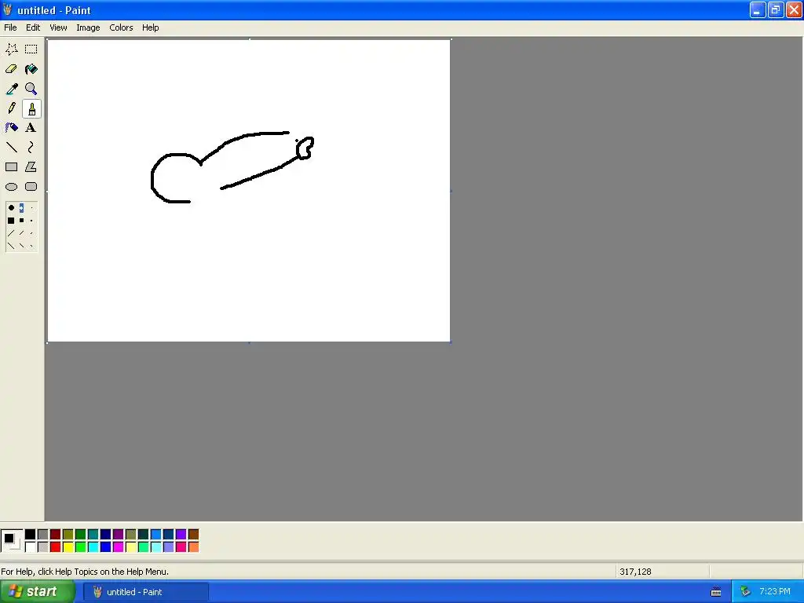Viewport: 804px width, 603px height.
Task: Pick the bright red color swatch
Action: coord(56,547)
